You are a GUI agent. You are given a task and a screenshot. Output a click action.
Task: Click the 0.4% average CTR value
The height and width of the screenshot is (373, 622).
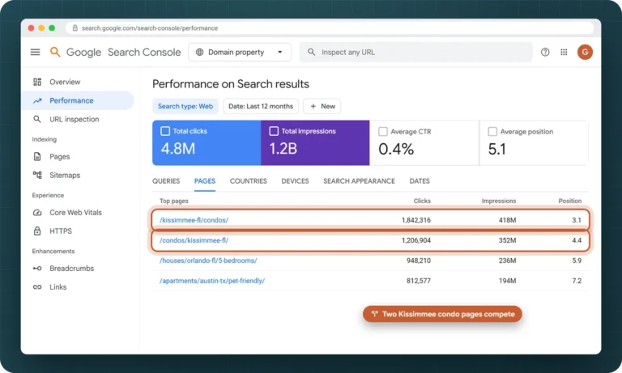coord(396,150)
